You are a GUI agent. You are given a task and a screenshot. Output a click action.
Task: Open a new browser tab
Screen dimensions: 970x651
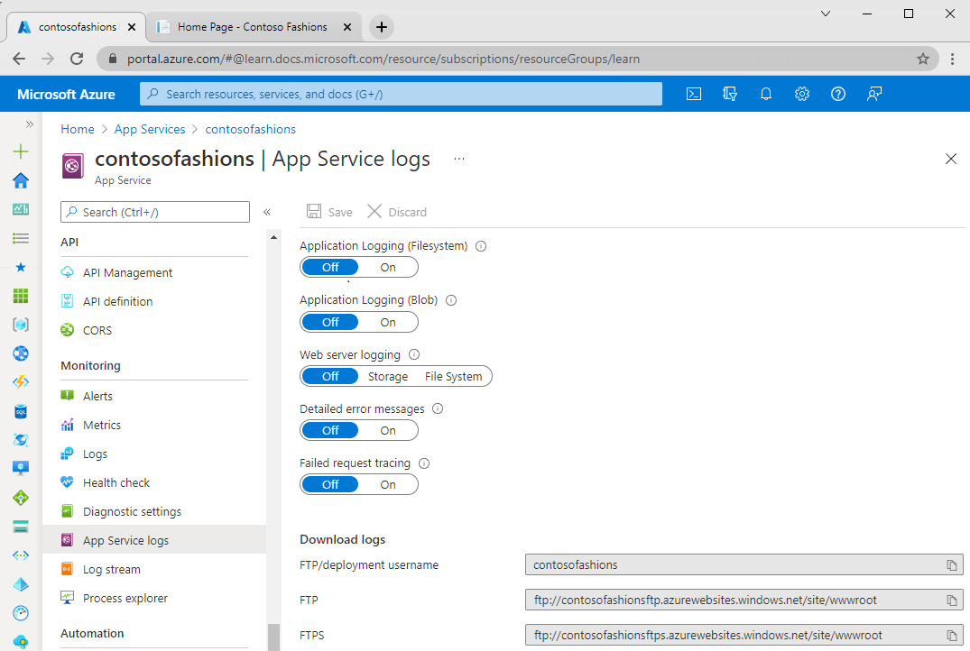[382, 27]
